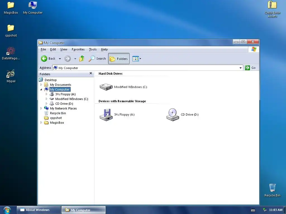This screenshot has width=286, height=214.
Task: Select Modified WIndows (C:) hard drive icon
Action: [106, 87]
